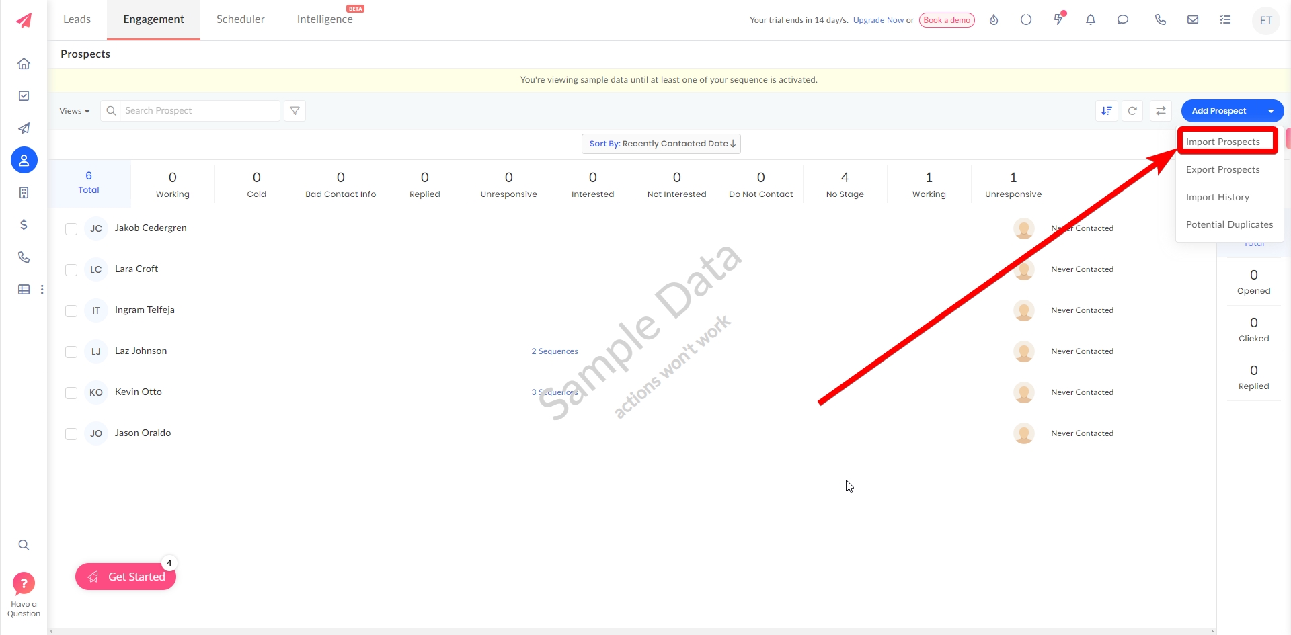Screen dimensions: 1291x635
Task: Open Sort By Recently Contacted Date dropdown
Action: (x=661, y=144)
